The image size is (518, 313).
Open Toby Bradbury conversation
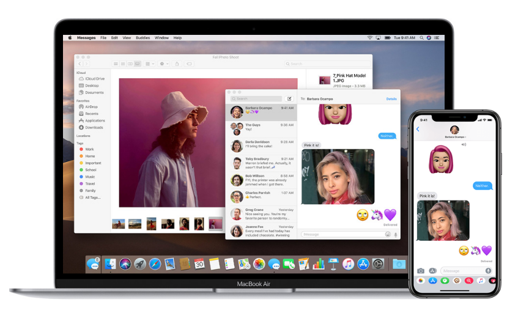click(x=261, y=163)
